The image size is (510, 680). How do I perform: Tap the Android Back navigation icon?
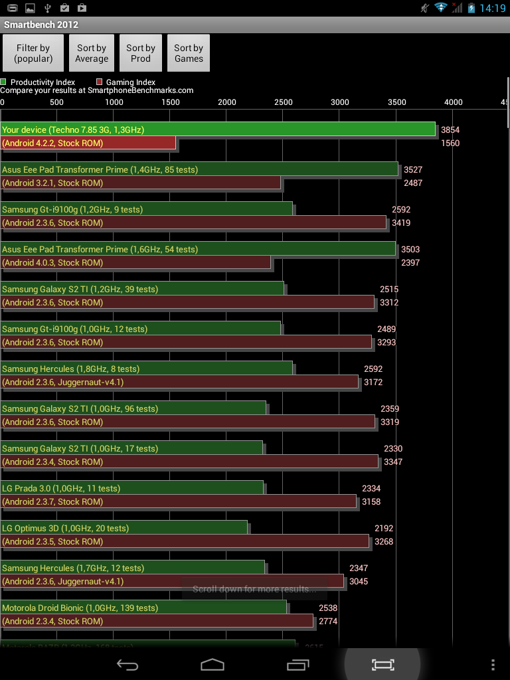click(127, 664)
